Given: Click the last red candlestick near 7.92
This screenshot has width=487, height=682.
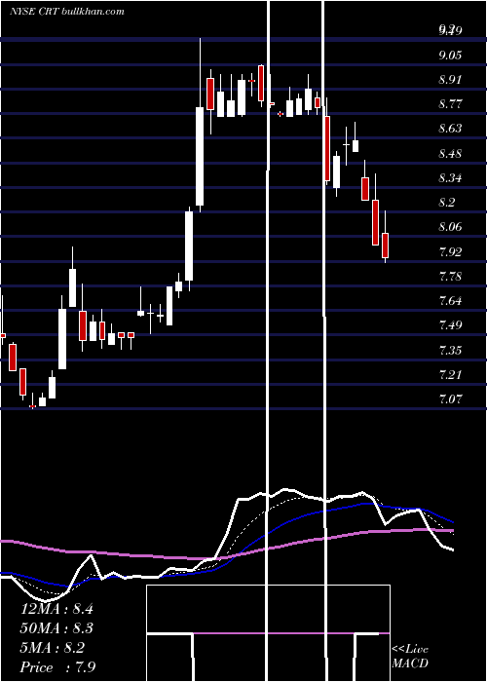Looking at the screenshot, I should (385, 237).
